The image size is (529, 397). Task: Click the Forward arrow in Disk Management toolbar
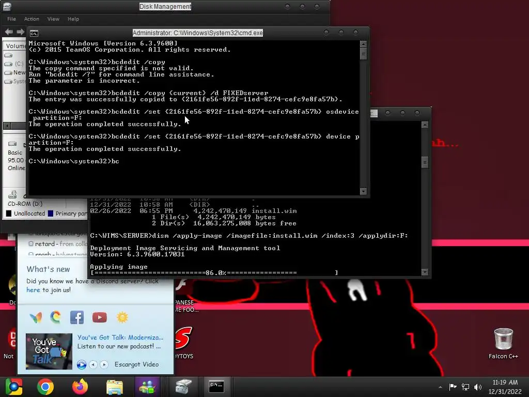click(x=21, y=32)
